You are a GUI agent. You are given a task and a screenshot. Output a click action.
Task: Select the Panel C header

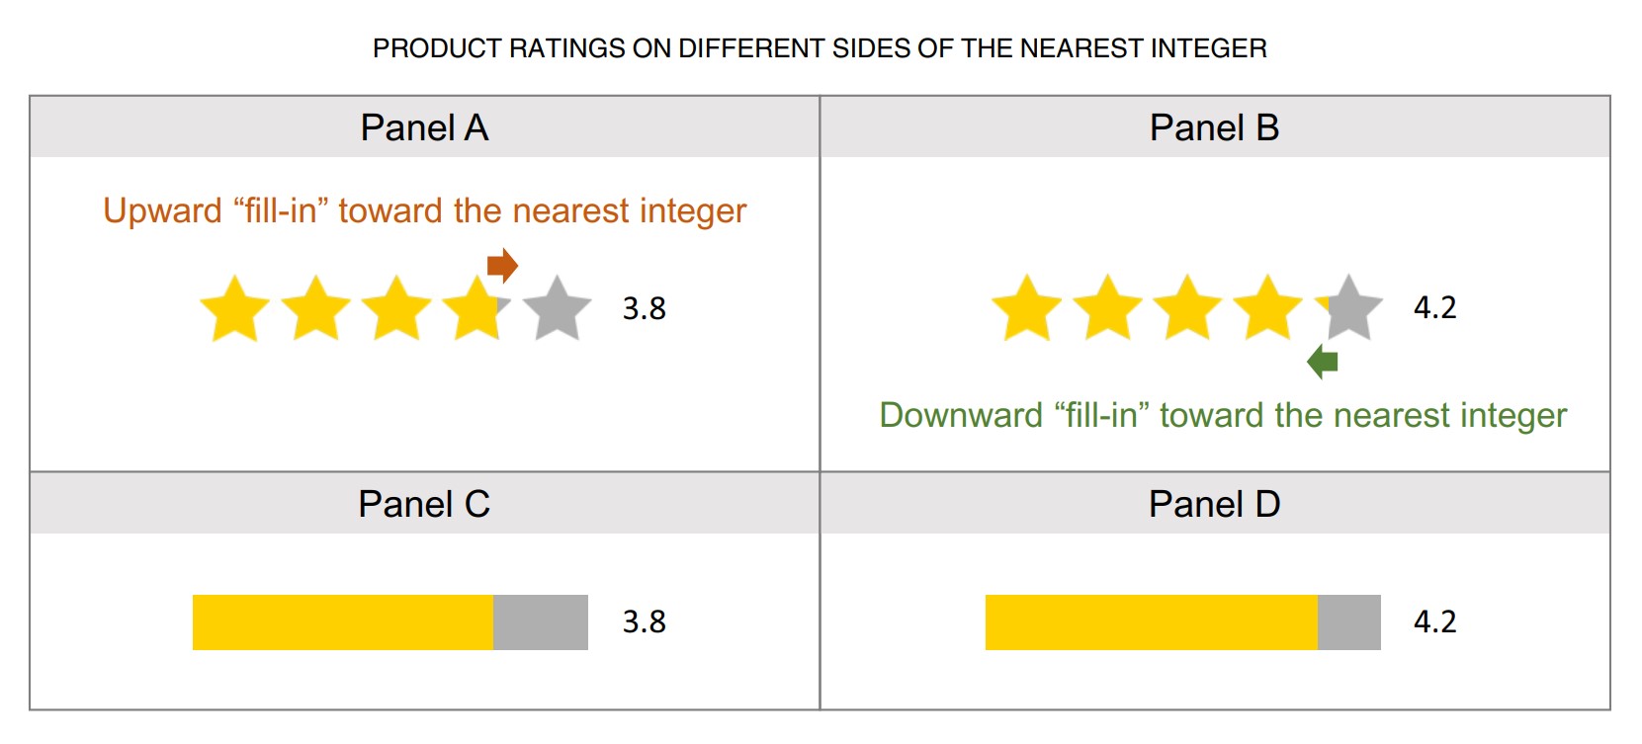(x=424, y=504)
